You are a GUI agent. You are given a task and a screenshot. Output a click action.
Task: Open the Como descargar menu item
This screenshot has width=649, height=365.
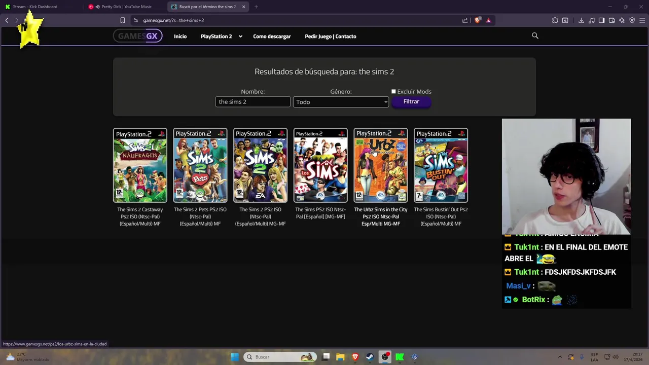[x=272, y=36]
